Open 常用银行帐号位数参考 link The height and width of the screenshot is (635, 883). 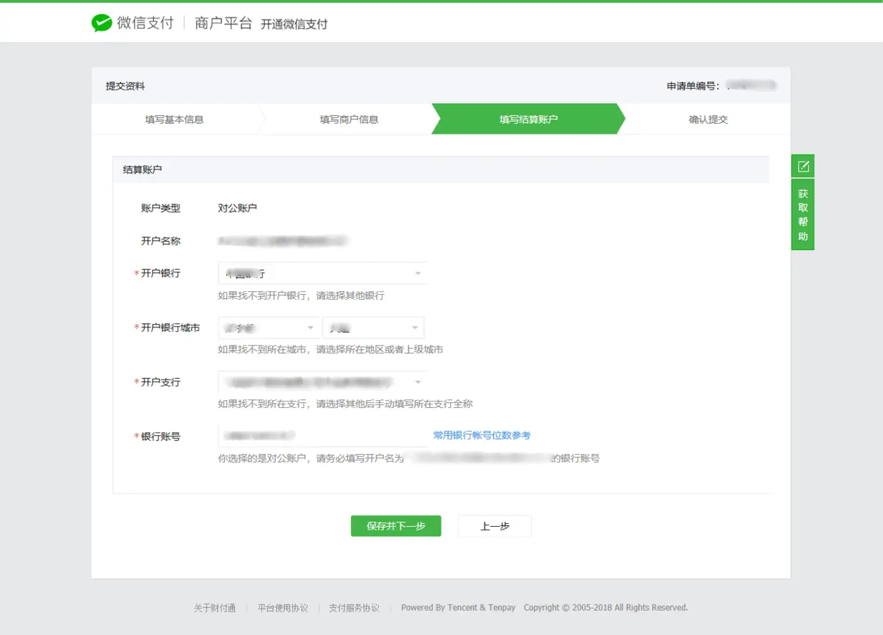click(x=482, y=436)
